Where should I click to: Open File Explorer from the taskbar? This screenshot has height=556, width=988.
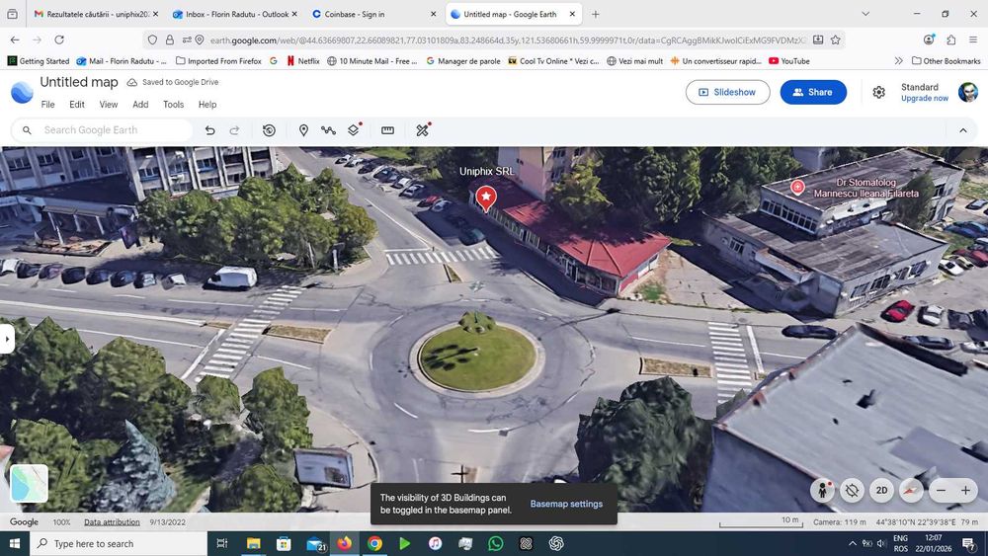tap(253, 543)
